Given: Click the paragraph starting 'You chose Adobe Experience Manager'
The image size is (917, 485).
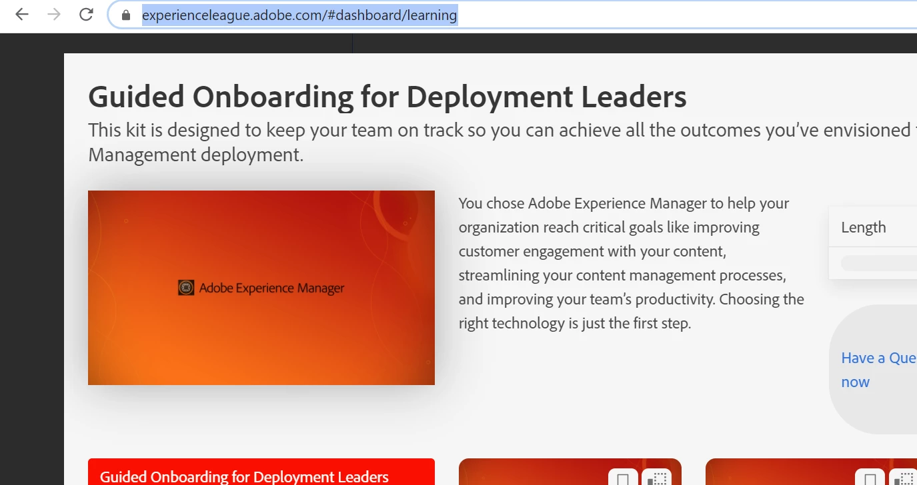Looking at the screenshot, I should click(632, 263).
